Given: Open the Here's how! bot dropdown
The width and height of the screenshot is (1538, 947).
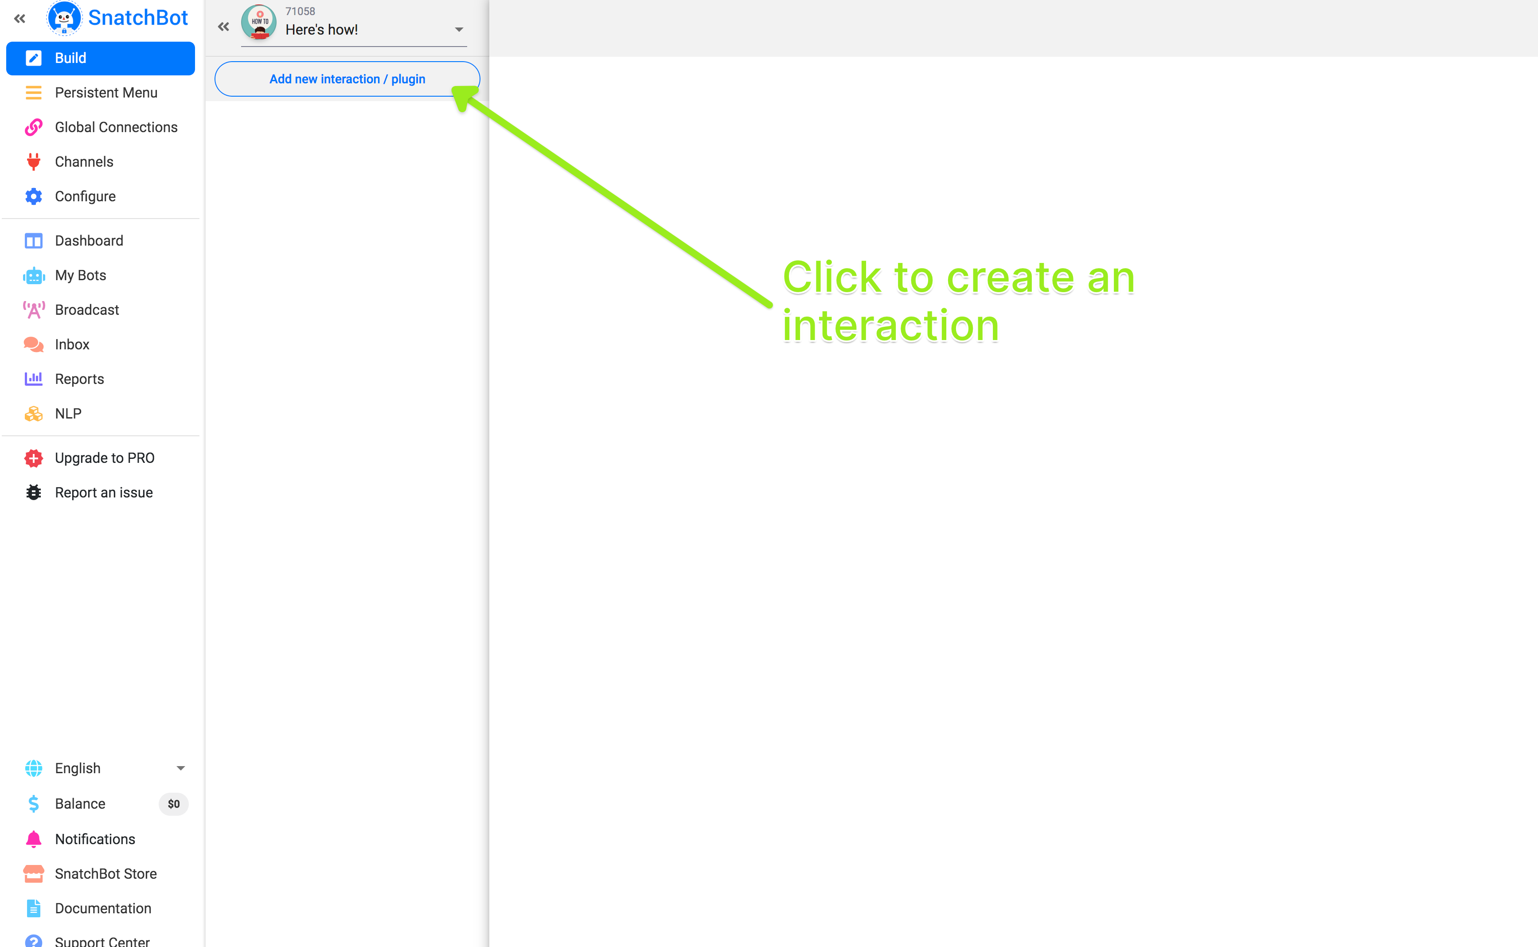Looking at the screenshot, I should tap(458, 30).
